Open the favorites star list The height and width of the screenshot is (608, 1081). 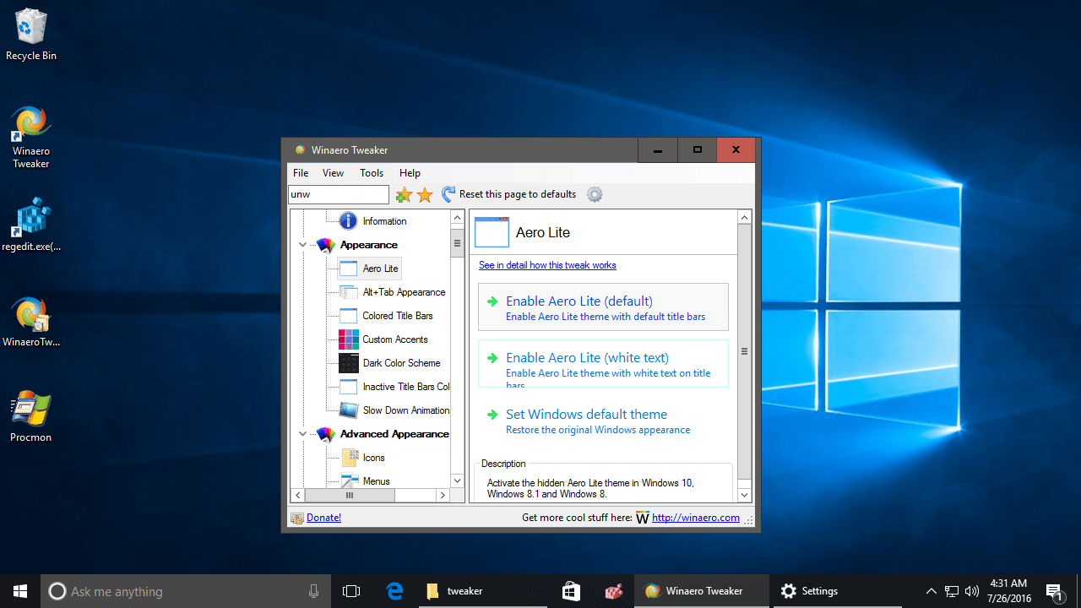click(x=425, y=194)
